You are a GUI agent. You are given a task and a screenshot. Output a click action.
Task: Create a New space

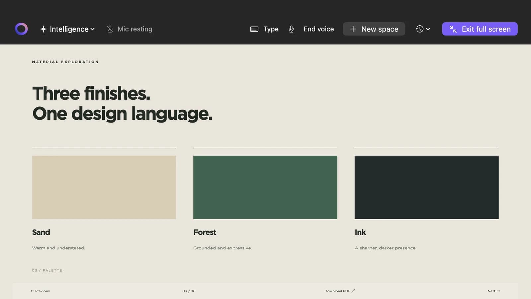(374, 29)
